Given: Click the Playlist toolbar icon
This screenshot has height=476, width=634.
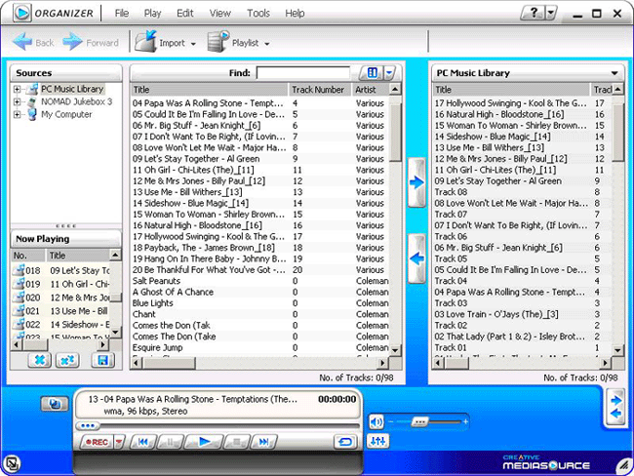Looking at the screenshot, I should [x=218, y=42].
